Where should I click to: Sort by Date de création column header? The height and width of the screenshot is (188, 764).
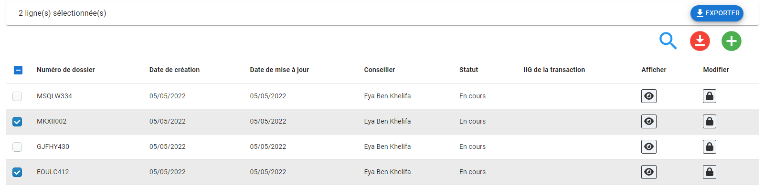coord(174,70)
